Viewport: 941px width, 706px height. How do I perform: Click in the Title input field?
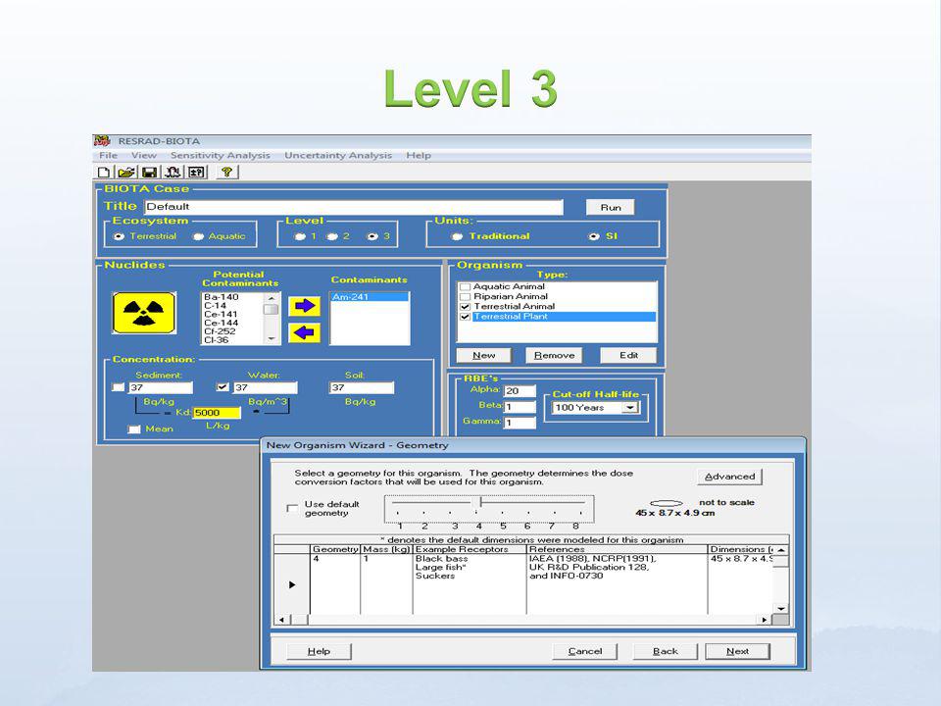[x=354, y=207]
